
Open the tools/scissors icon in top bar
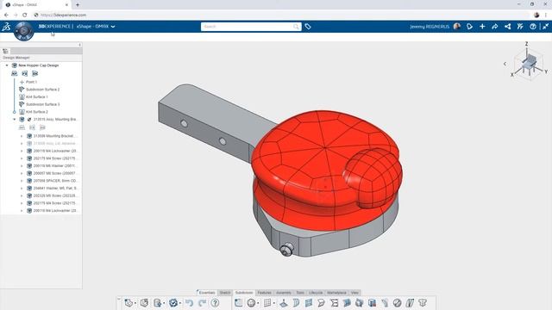coord(520,27)
